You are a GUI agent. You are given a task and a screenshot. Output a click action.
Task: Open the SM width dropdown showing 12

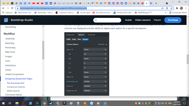(x=95, y=54)
